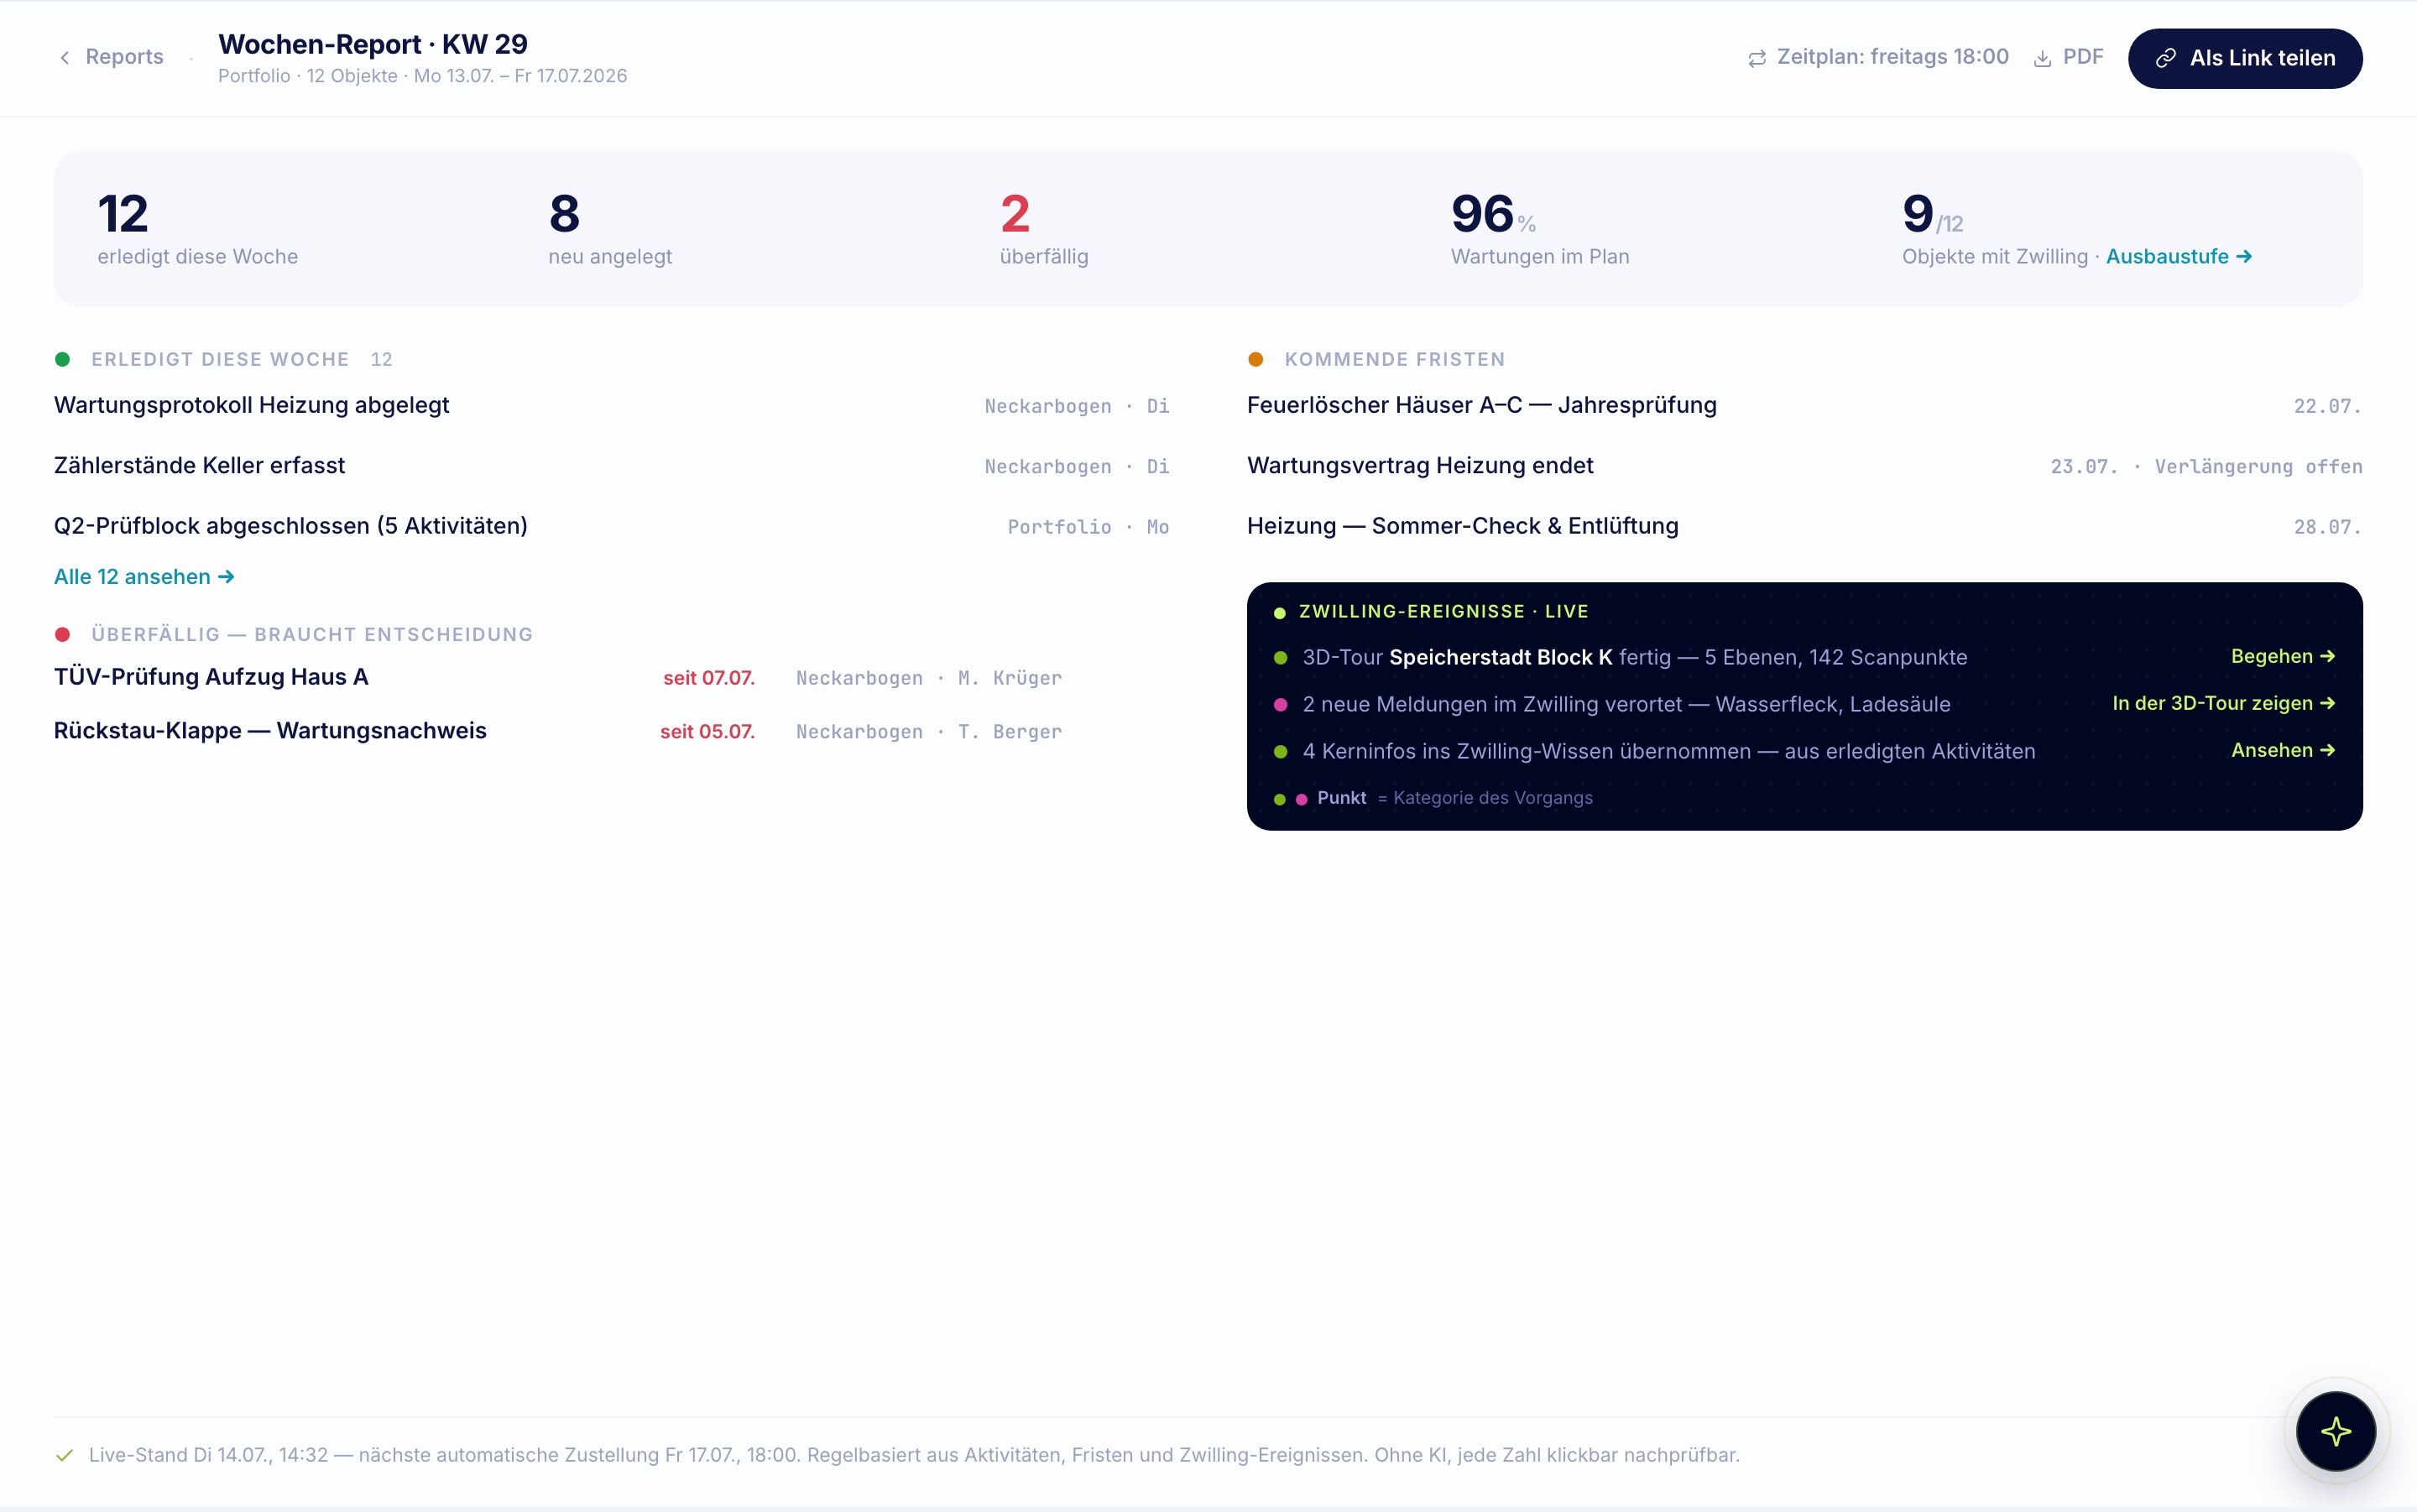Viewport: 2417px width, 1512px height.
Task: Click the pink dot of the Meldungen event
Action: click(1280, 704)
